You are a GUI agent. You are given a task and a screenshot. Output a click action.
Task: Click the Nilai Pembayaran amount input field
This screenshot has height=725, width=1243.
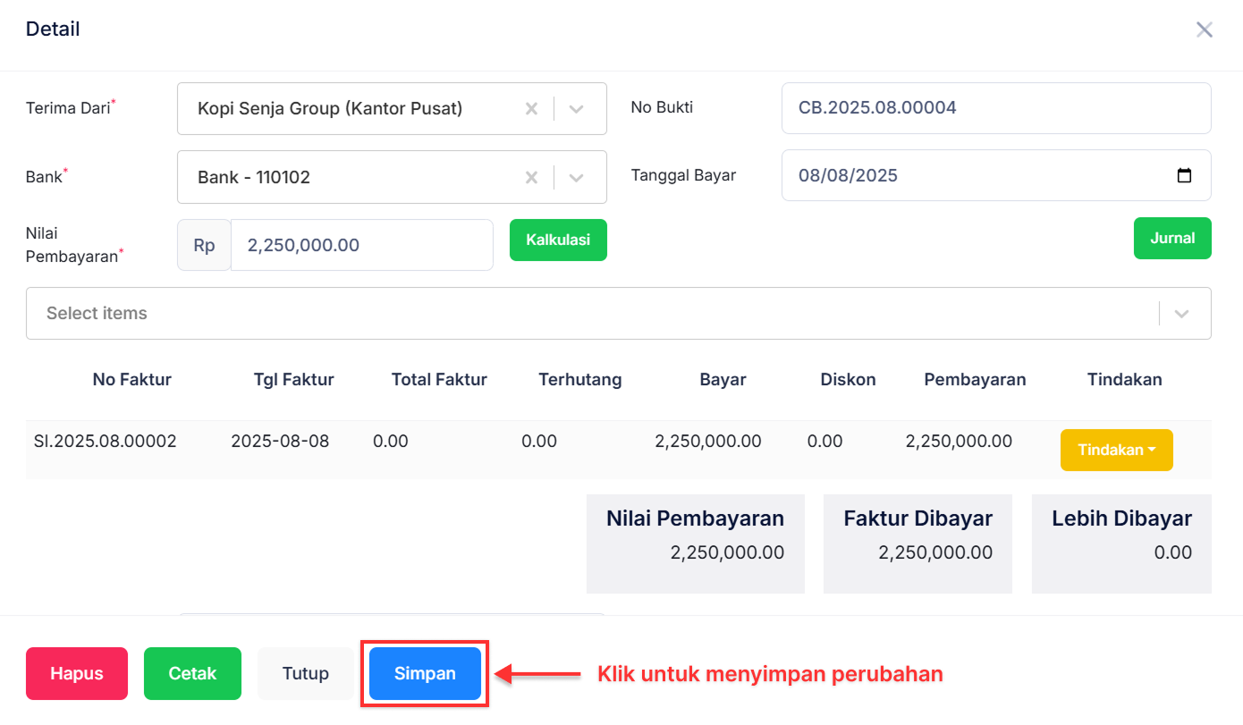click(x=361, y=244)
